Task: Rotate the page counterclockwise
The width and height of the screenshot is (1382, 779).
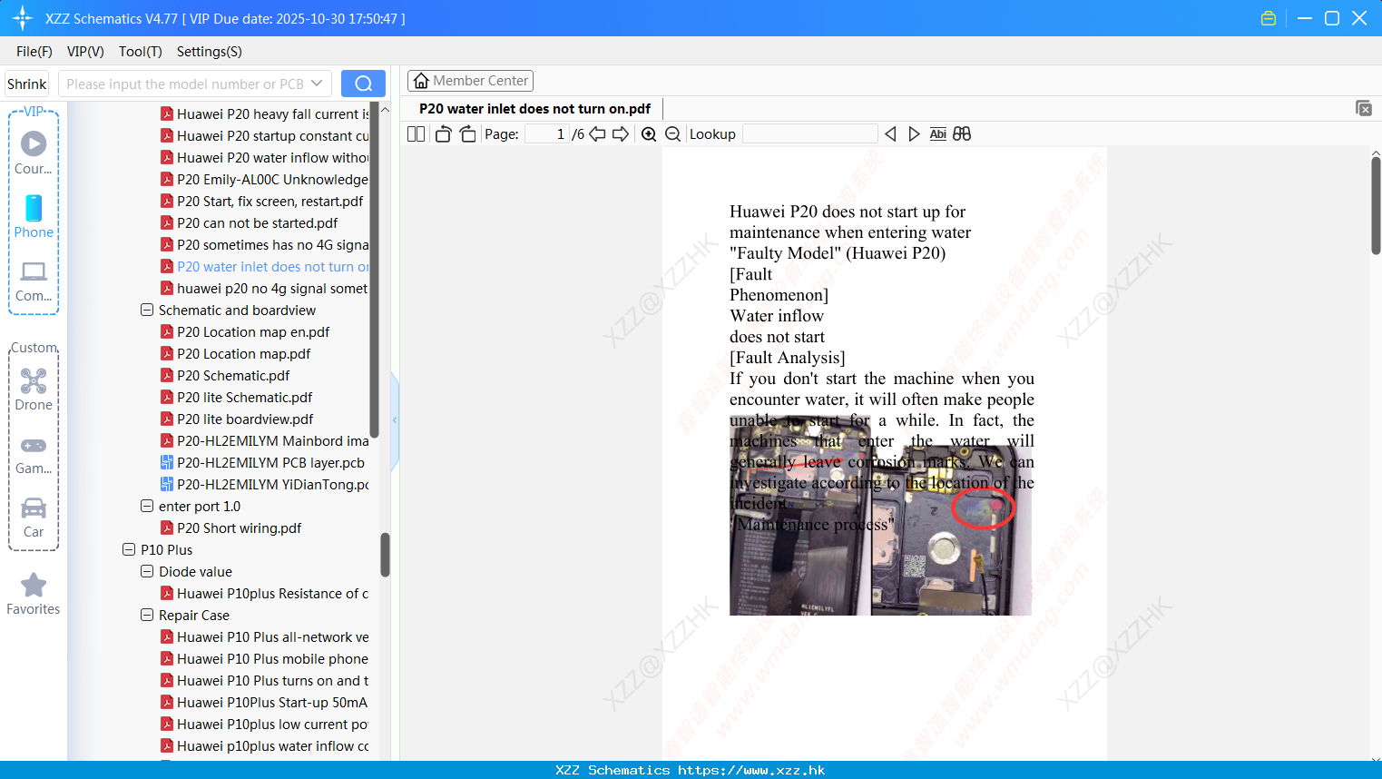Action: pos(444,133)
